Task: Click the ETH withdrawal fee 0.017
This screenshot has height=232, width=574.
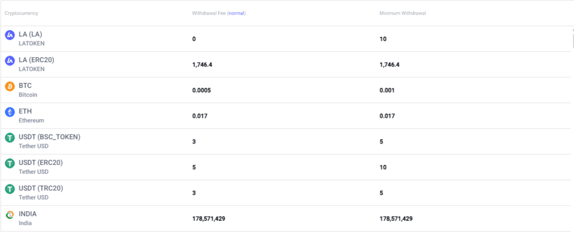Action: pos(200,116)
